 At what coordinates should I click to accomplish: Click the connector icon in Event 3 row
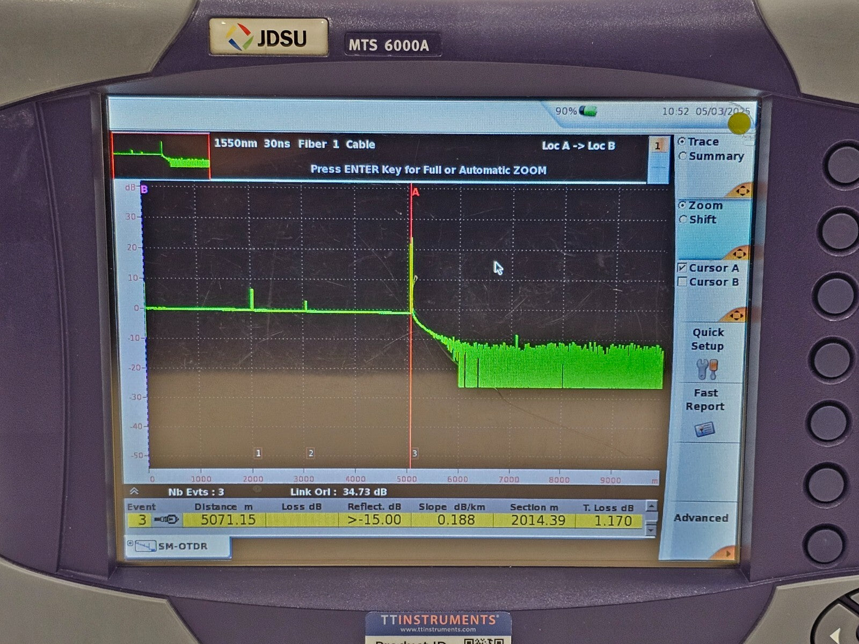tap(167, 518)
